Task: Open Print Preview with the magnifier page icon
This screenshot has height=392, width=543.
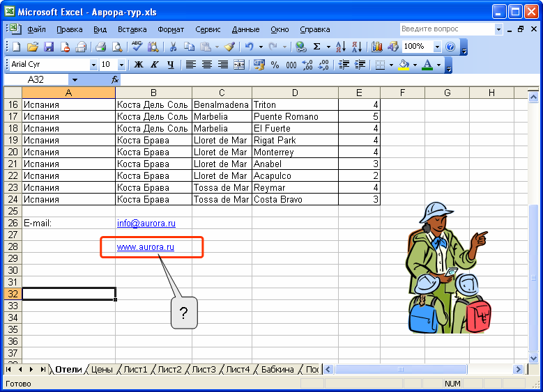Action: point(117,47)
